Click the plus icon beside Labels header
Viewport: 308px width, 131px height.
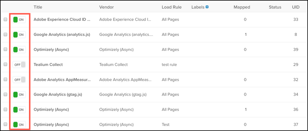point(207,7)
